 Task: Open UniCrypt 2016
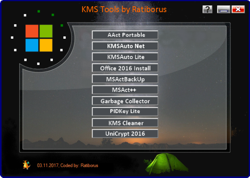[x=125, y=134]
